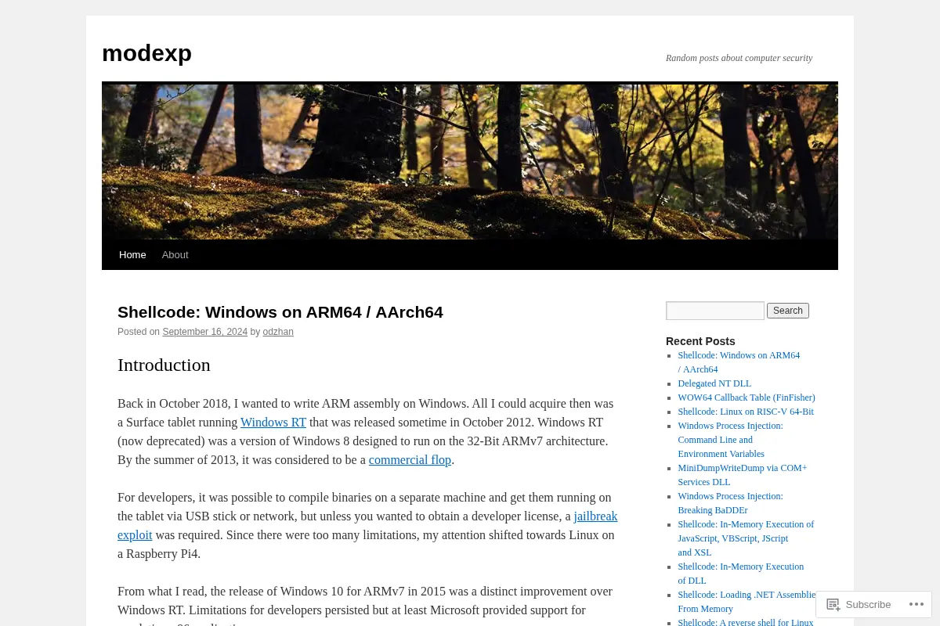Open the About menu item
Screen dimensions: 940x626
pyautogui.click(x=175, y=254)
